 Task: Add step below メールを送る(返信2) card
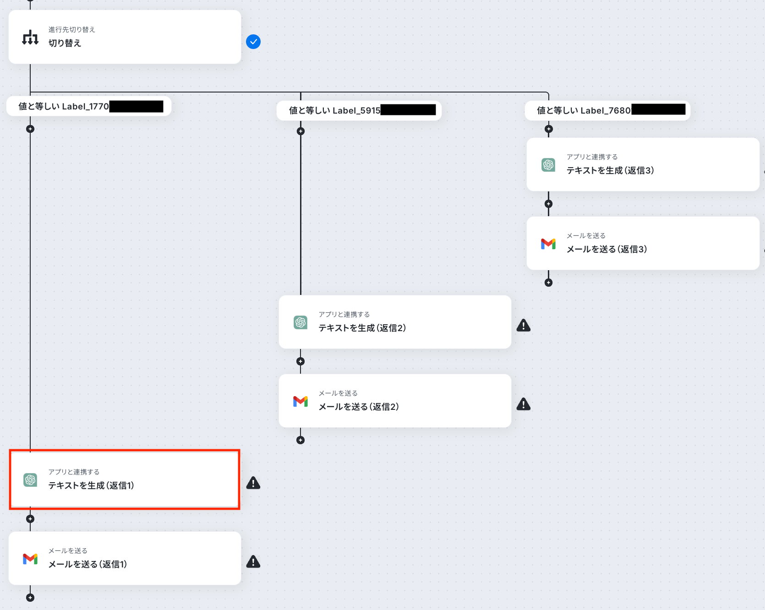301,440
